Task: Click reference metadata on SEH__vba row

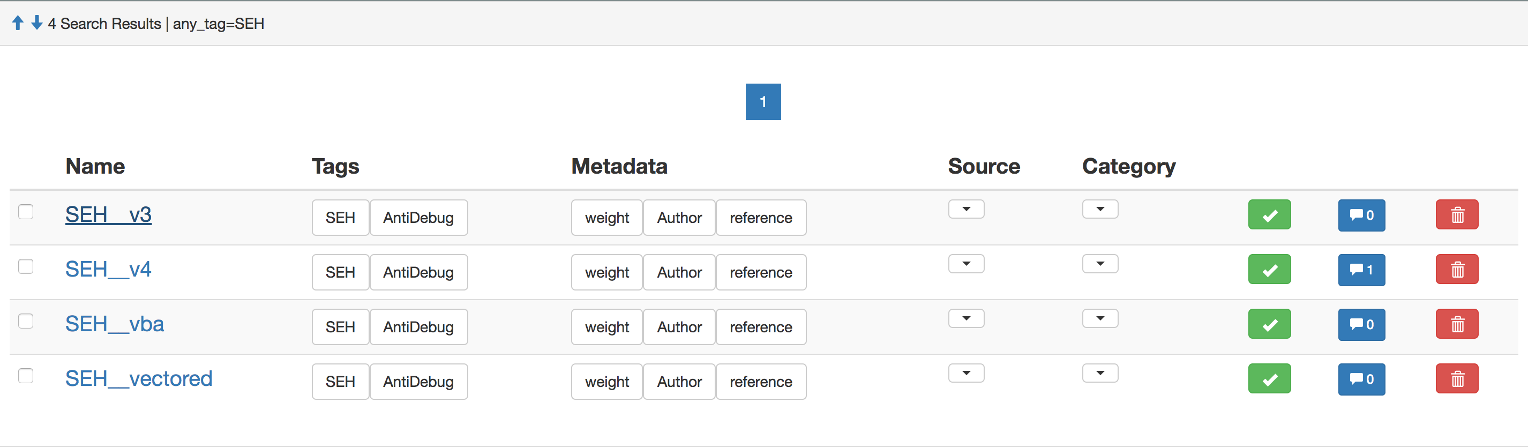Action: click(760, 327)
